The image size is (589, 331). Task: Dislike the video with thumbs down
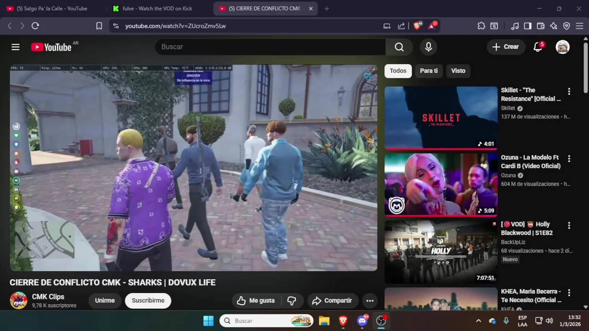click(x=292, y=301)
